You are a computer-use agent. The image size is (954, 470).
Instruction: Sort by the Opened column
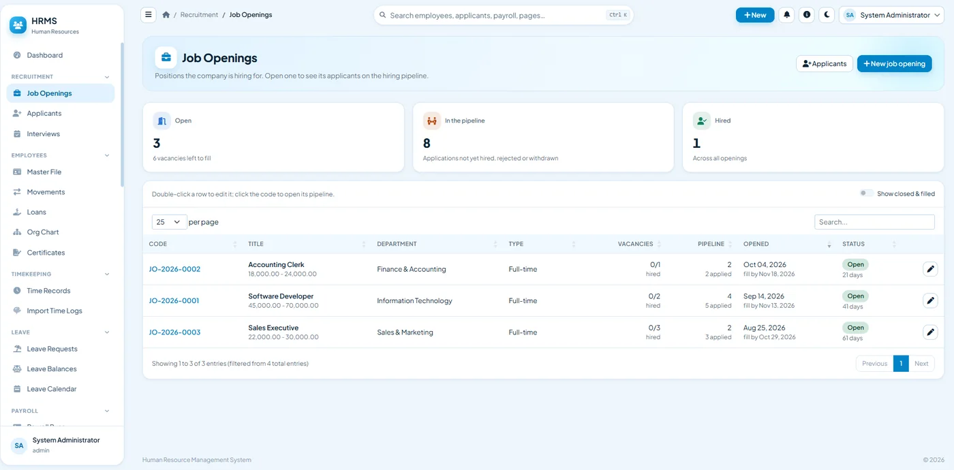[787, 244]
